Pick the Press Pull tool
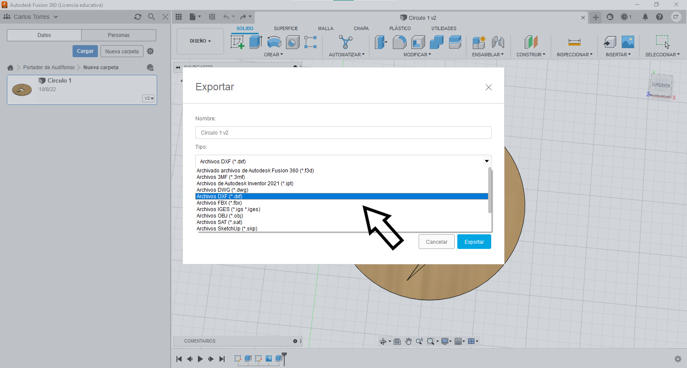This screenshot has width=687, height=368. [x=381, y=42]
